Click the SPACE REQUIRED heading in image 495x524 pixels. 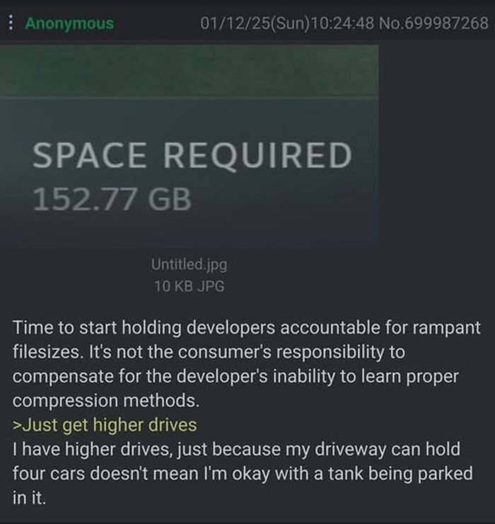191,156
